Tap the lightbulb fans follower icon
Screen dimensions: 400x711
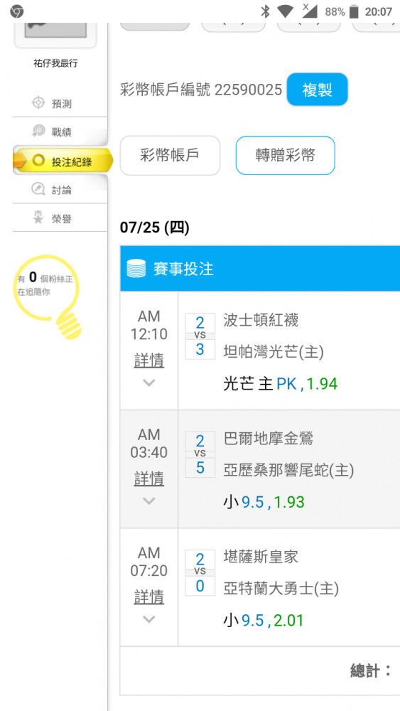tap(47, 296)
